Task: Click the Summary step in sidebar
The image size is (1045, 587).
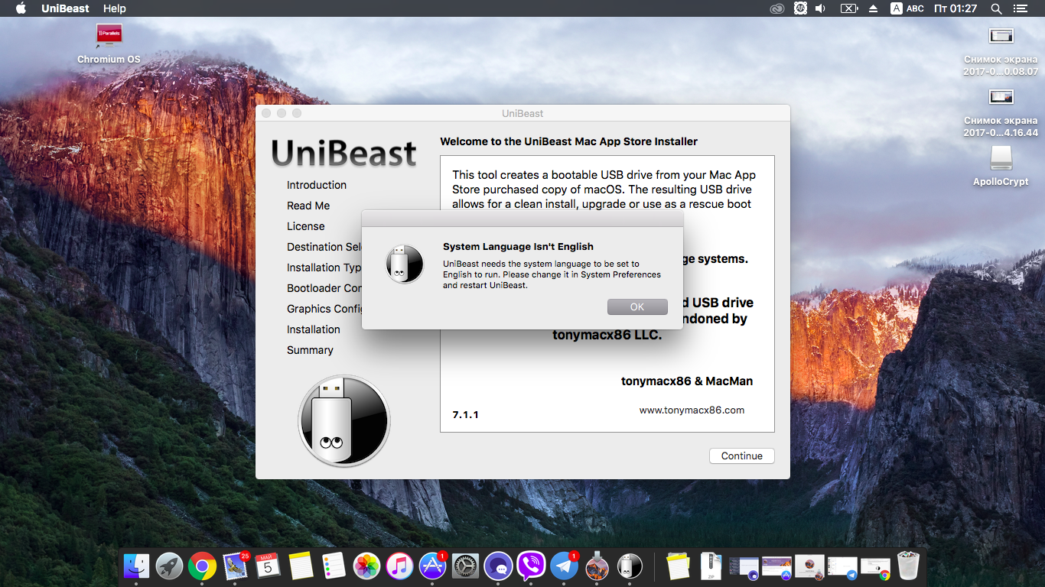Action: 310,350
